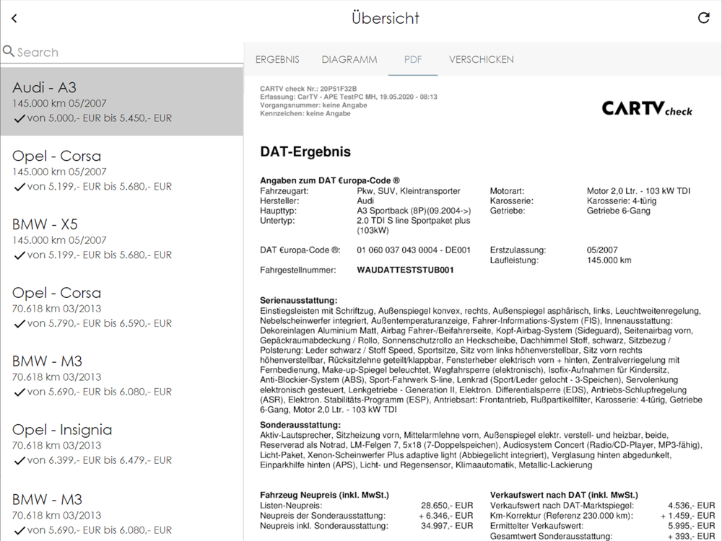The width and height of the screenshot is (722, 541).
Task: Click CARTV check Nr.: 20P51F32B text
Action: pyautogui.click(x=308, y=89)
